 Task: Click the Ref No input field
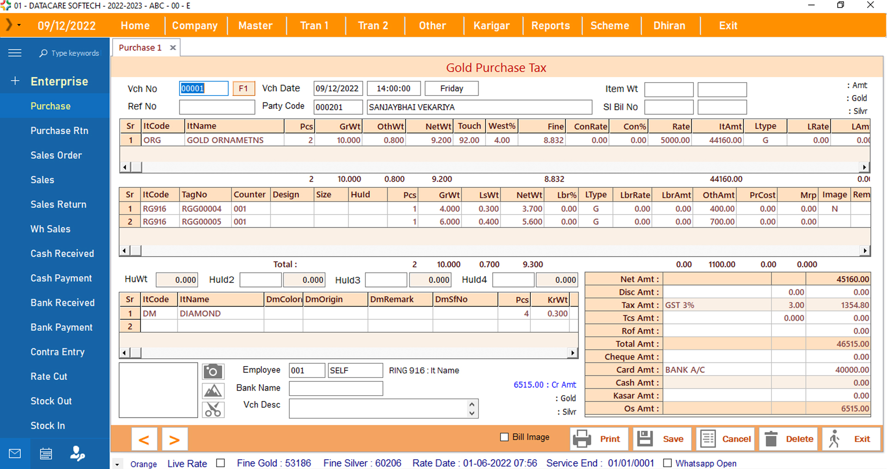[x=217, y=107]
